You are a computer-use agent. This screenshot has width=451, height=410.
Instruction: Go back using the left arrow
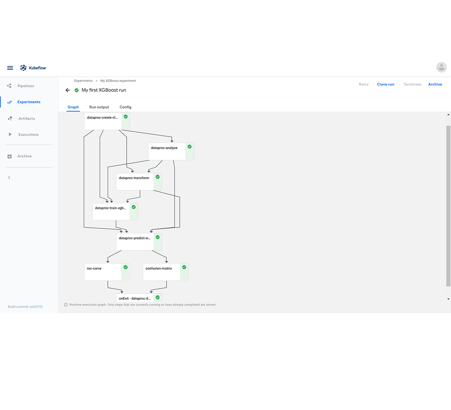(68, 90)
